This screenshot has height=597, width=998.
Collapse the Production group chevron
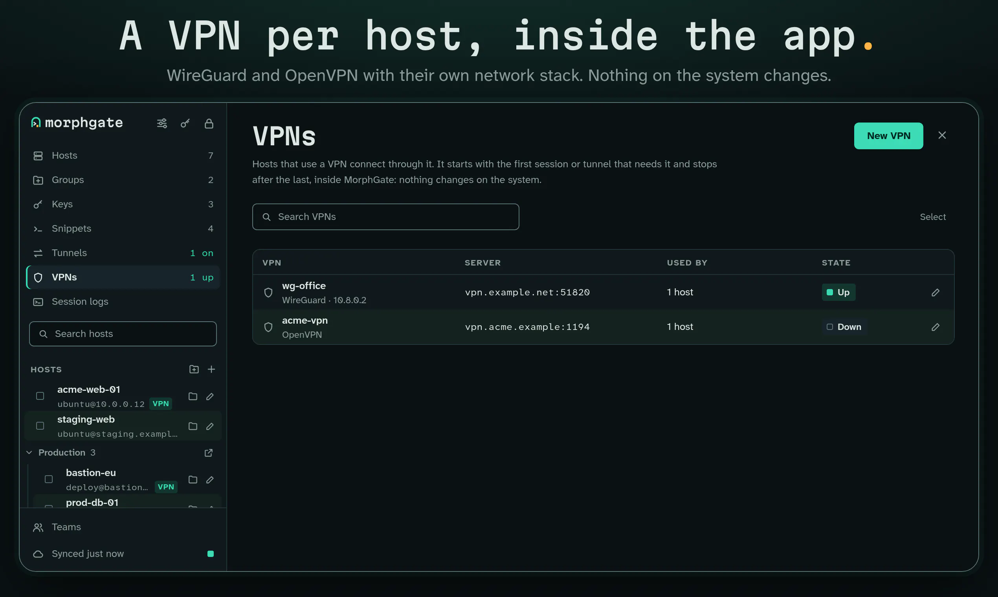click(x=29, y=452)
